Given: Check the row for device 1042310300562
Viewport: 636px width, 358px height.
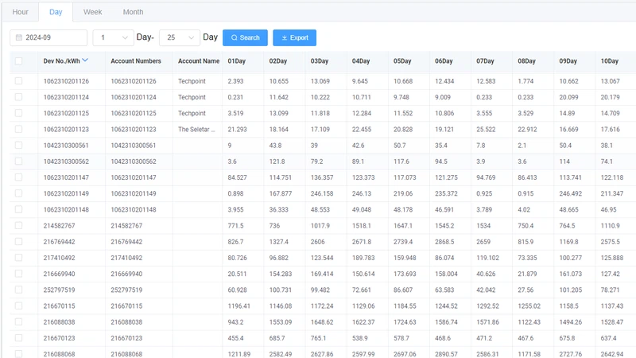Looking at the screenshot, I should click(x=18, y=161).
